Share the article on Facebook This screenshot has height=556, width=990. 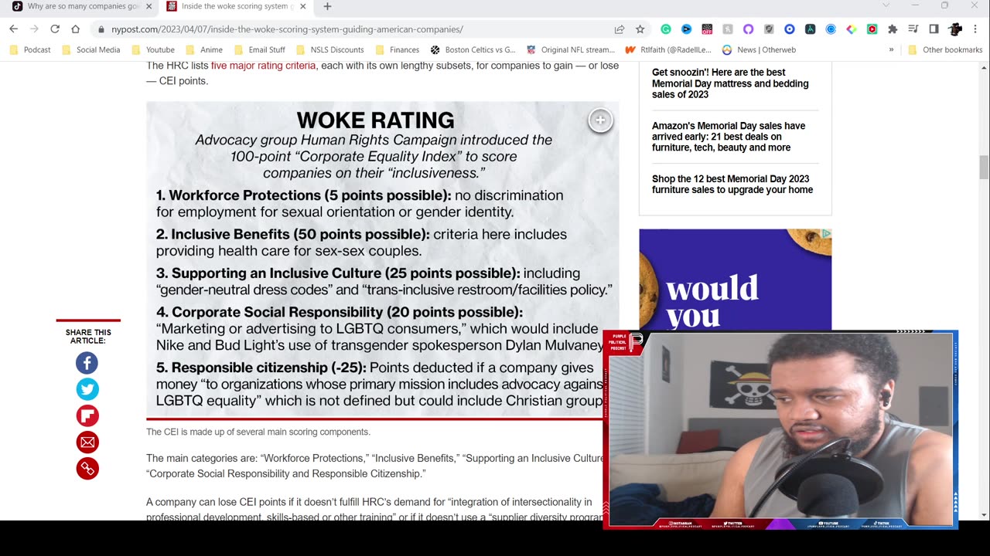(87, 363)
